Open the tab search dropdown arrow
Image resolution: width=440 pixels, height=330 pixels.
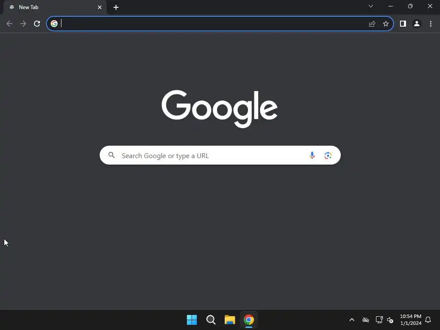point(371,6)
